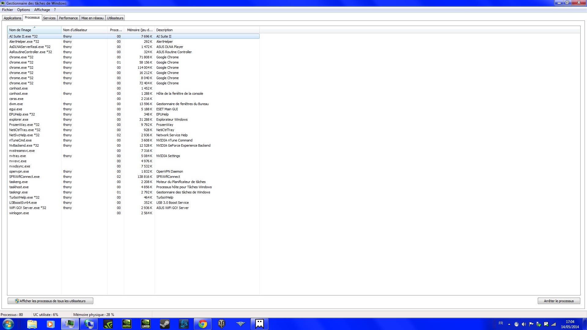Open the Windows Start menu orb
Screen dimensions: 587x330
click(8, 324)
